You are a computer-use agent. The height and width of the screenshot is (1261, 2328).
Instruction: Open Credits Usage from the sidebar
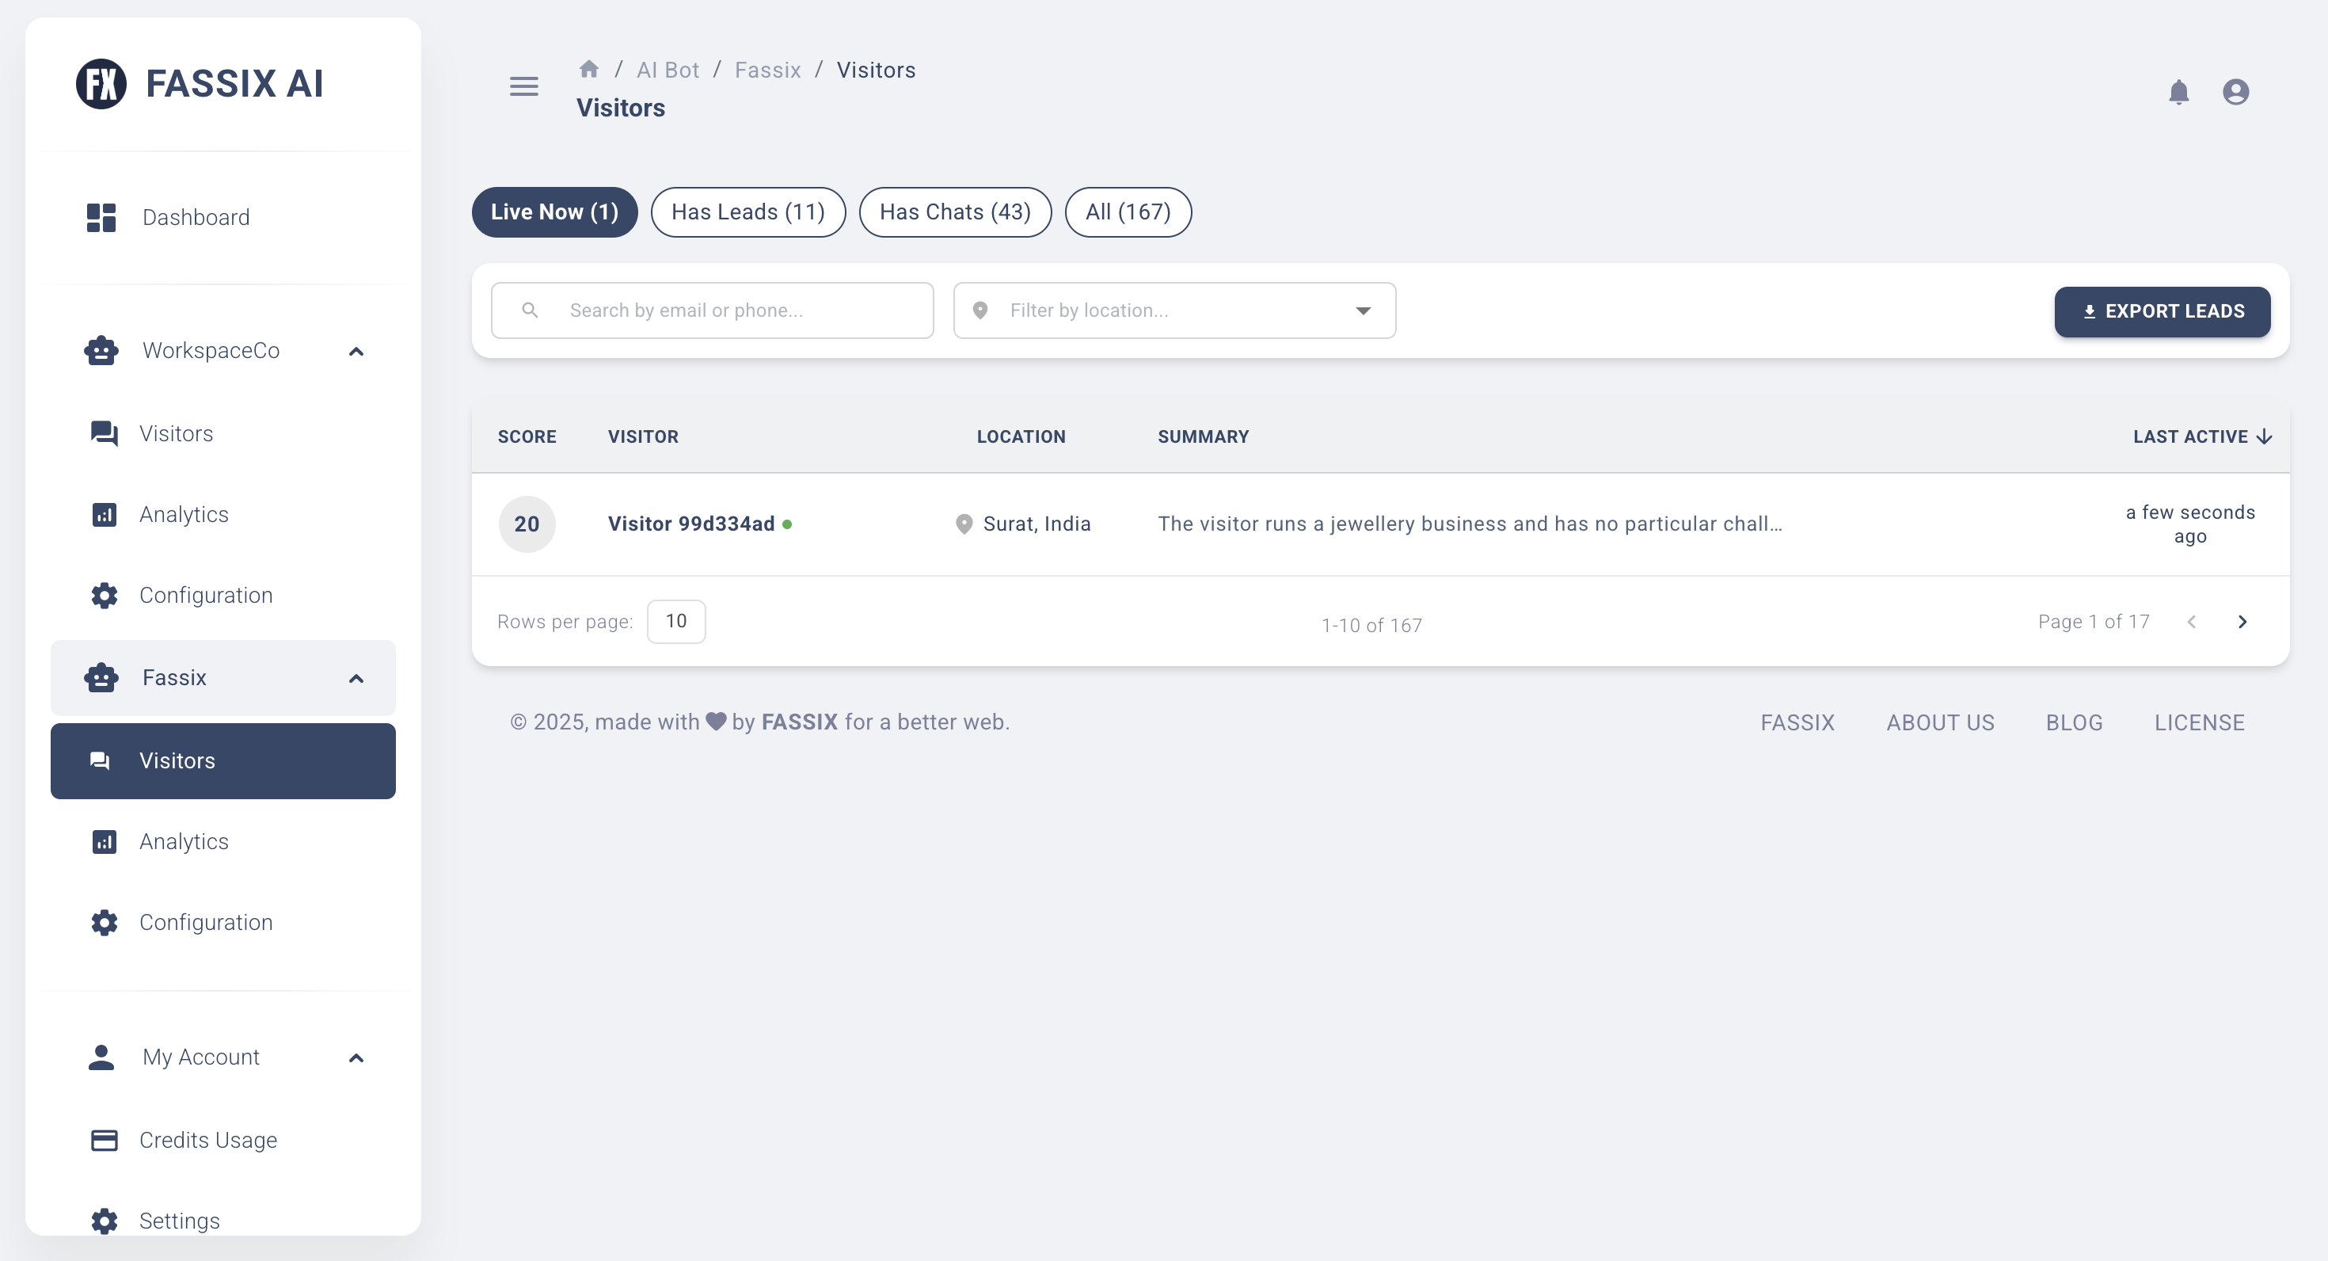point(207,1140)
